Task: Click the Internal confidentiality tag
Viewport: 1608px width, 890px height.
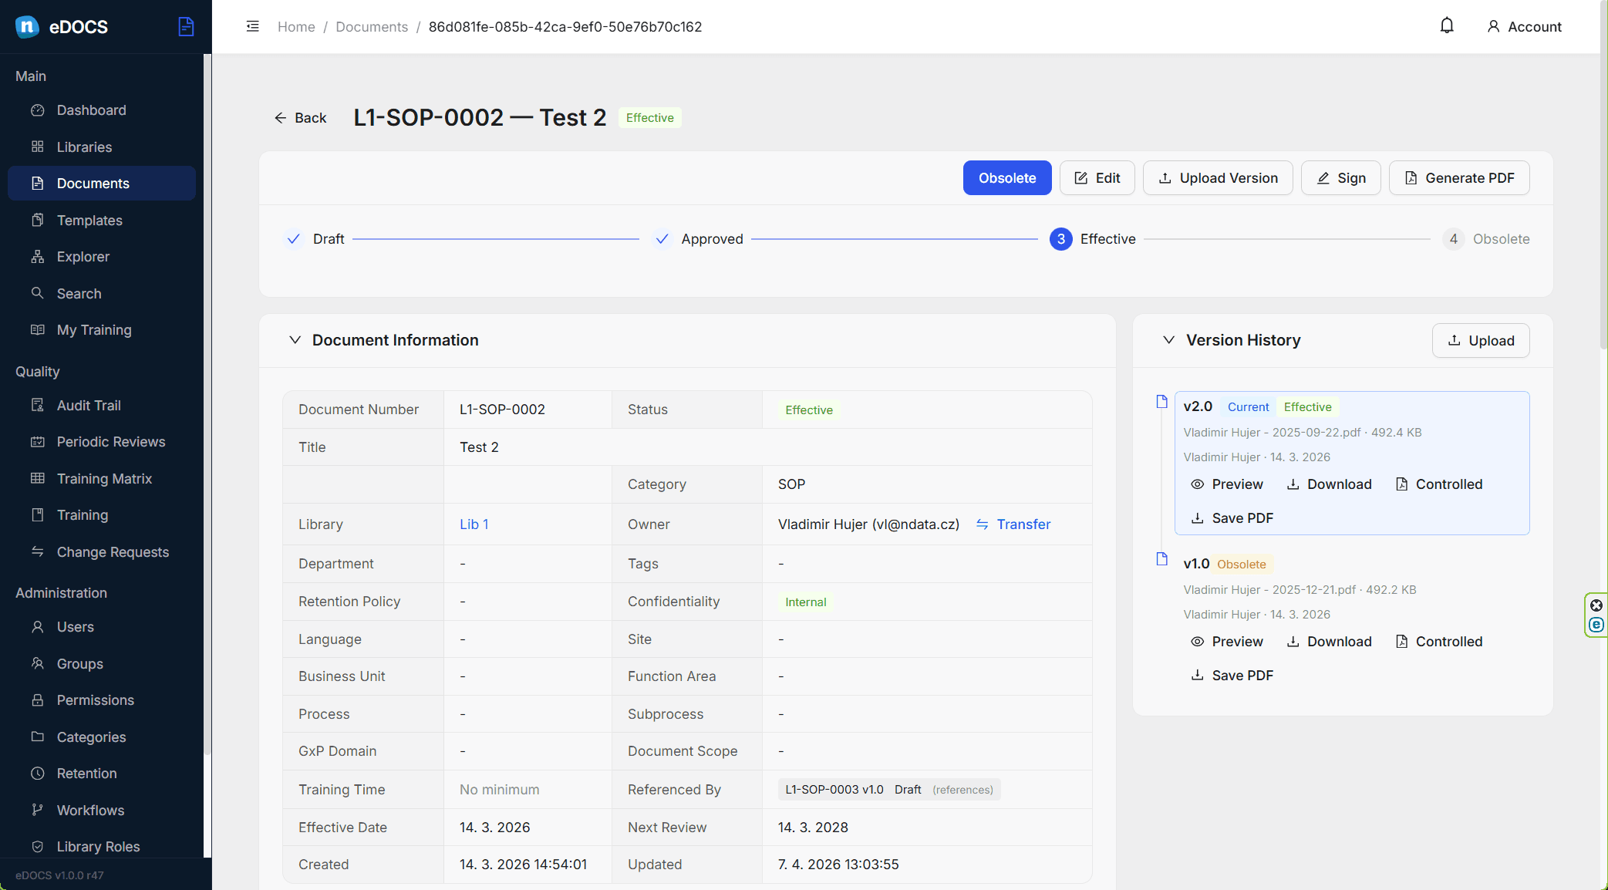Action: [x=806, y=602]
